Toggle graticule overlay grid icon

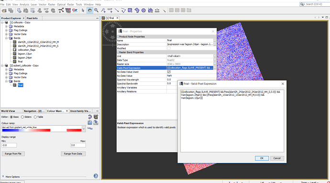tap(33, 11)
